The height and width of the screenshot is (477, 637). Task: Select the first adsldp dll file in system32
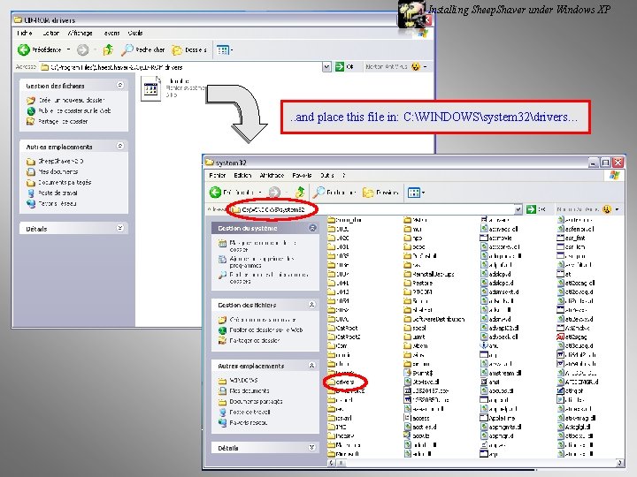pos(495,274)
